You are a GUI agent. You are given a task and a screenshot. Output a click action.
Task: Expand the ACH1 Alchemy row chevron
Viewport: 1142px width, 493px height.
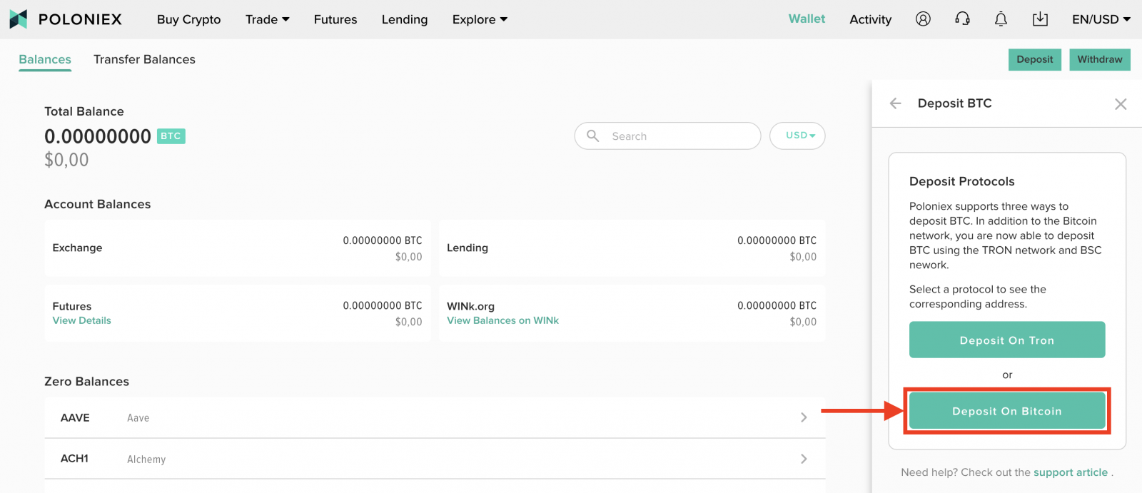tap(804, 459)
